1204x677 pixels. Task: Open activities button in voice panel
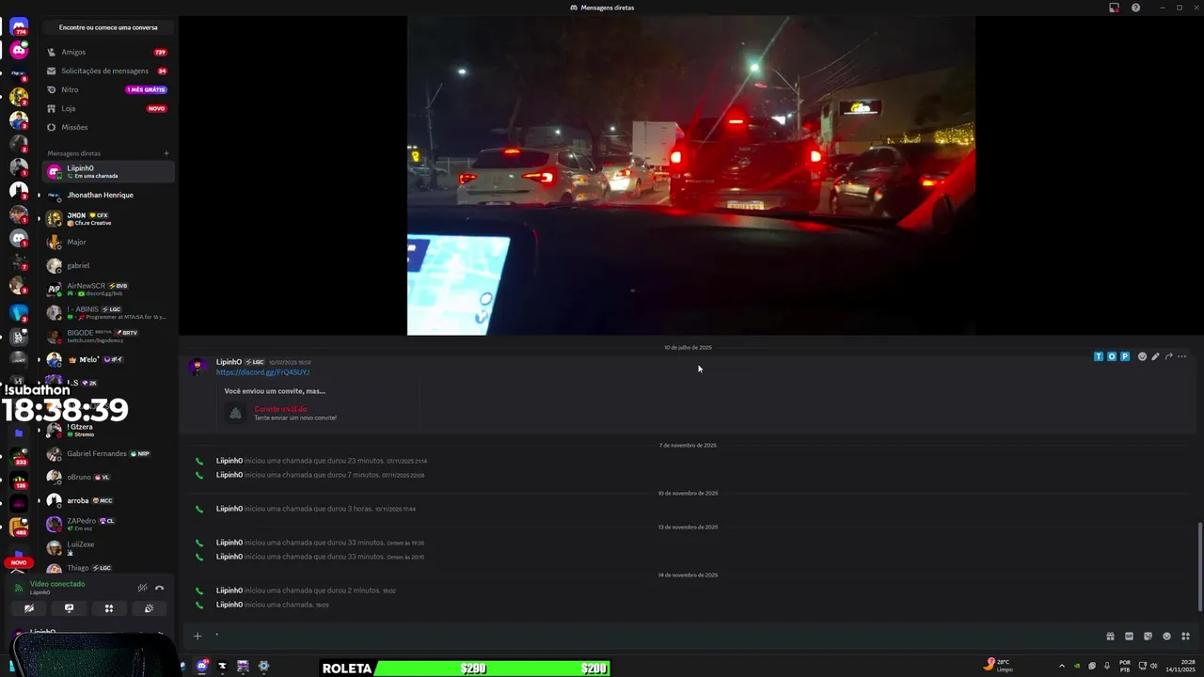tap(109, 608)
